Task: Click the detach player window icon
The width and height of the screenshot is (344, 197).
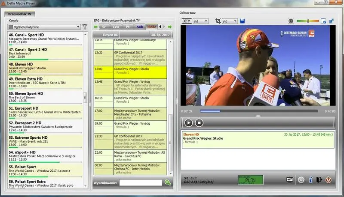Action: tap(331, 21)
